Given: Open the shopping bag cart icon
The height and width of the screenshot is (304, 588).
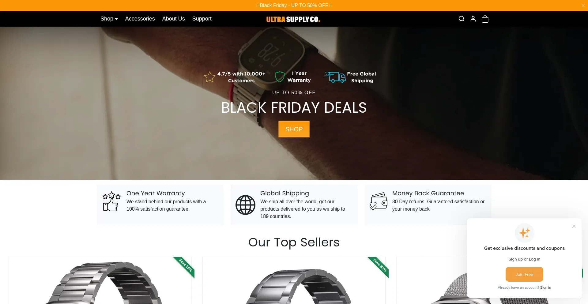Looking at the screenshot, I should pyautogui.click(x=485, y=19).
